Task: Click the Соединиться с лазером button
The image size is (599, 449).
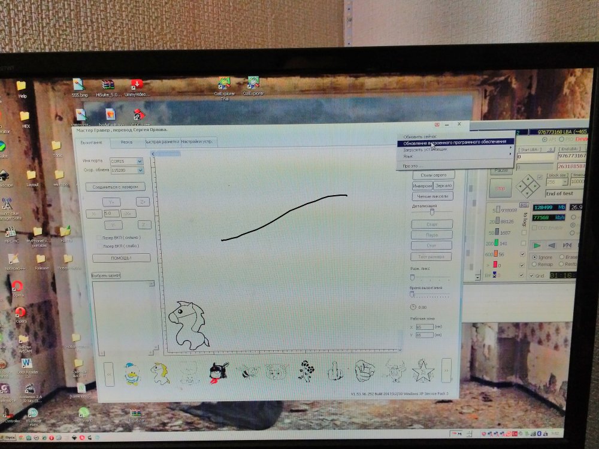Action: pyautogui.click(x=116, y=187)
